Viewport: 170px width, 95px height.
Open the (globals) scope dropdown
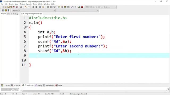(34, 11)
